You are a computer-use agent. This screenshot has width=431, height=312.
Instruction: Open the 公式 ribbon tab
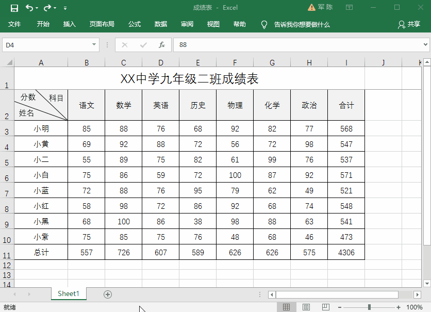pyautogui.click(x=135, y=24)
